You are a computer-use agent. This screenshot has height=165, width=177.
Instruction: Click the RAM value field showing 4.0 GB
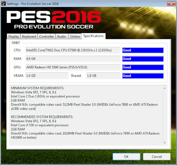(x=73, y=59)
